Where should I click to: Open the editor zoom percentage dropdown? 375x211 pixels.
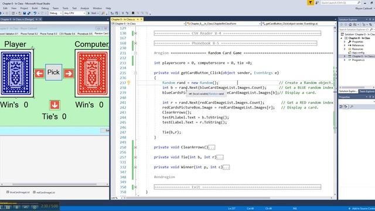point(121,198)
